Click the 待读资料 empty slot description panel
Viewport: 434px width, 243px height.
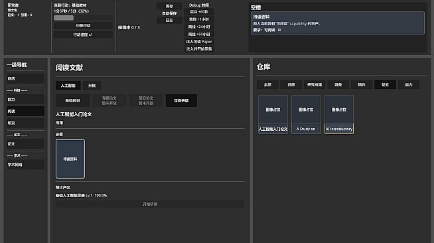point(337,23)
